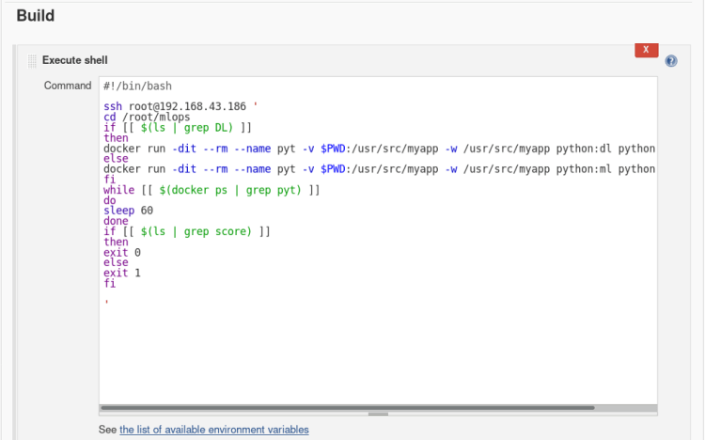The width and height of the screenshot is (705, 440).
Task: Click the 'grep DL' if condition line
Action: (177, 127)
